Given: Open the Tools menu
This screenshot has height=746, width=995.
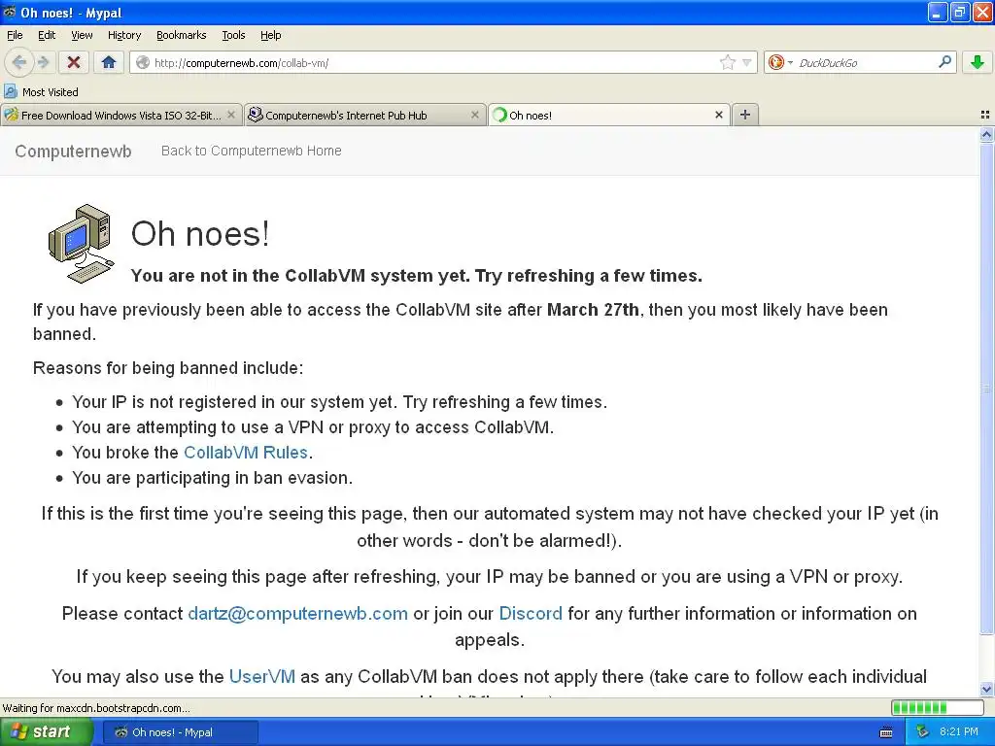Looking at the screenshot, I should point(233,35).
